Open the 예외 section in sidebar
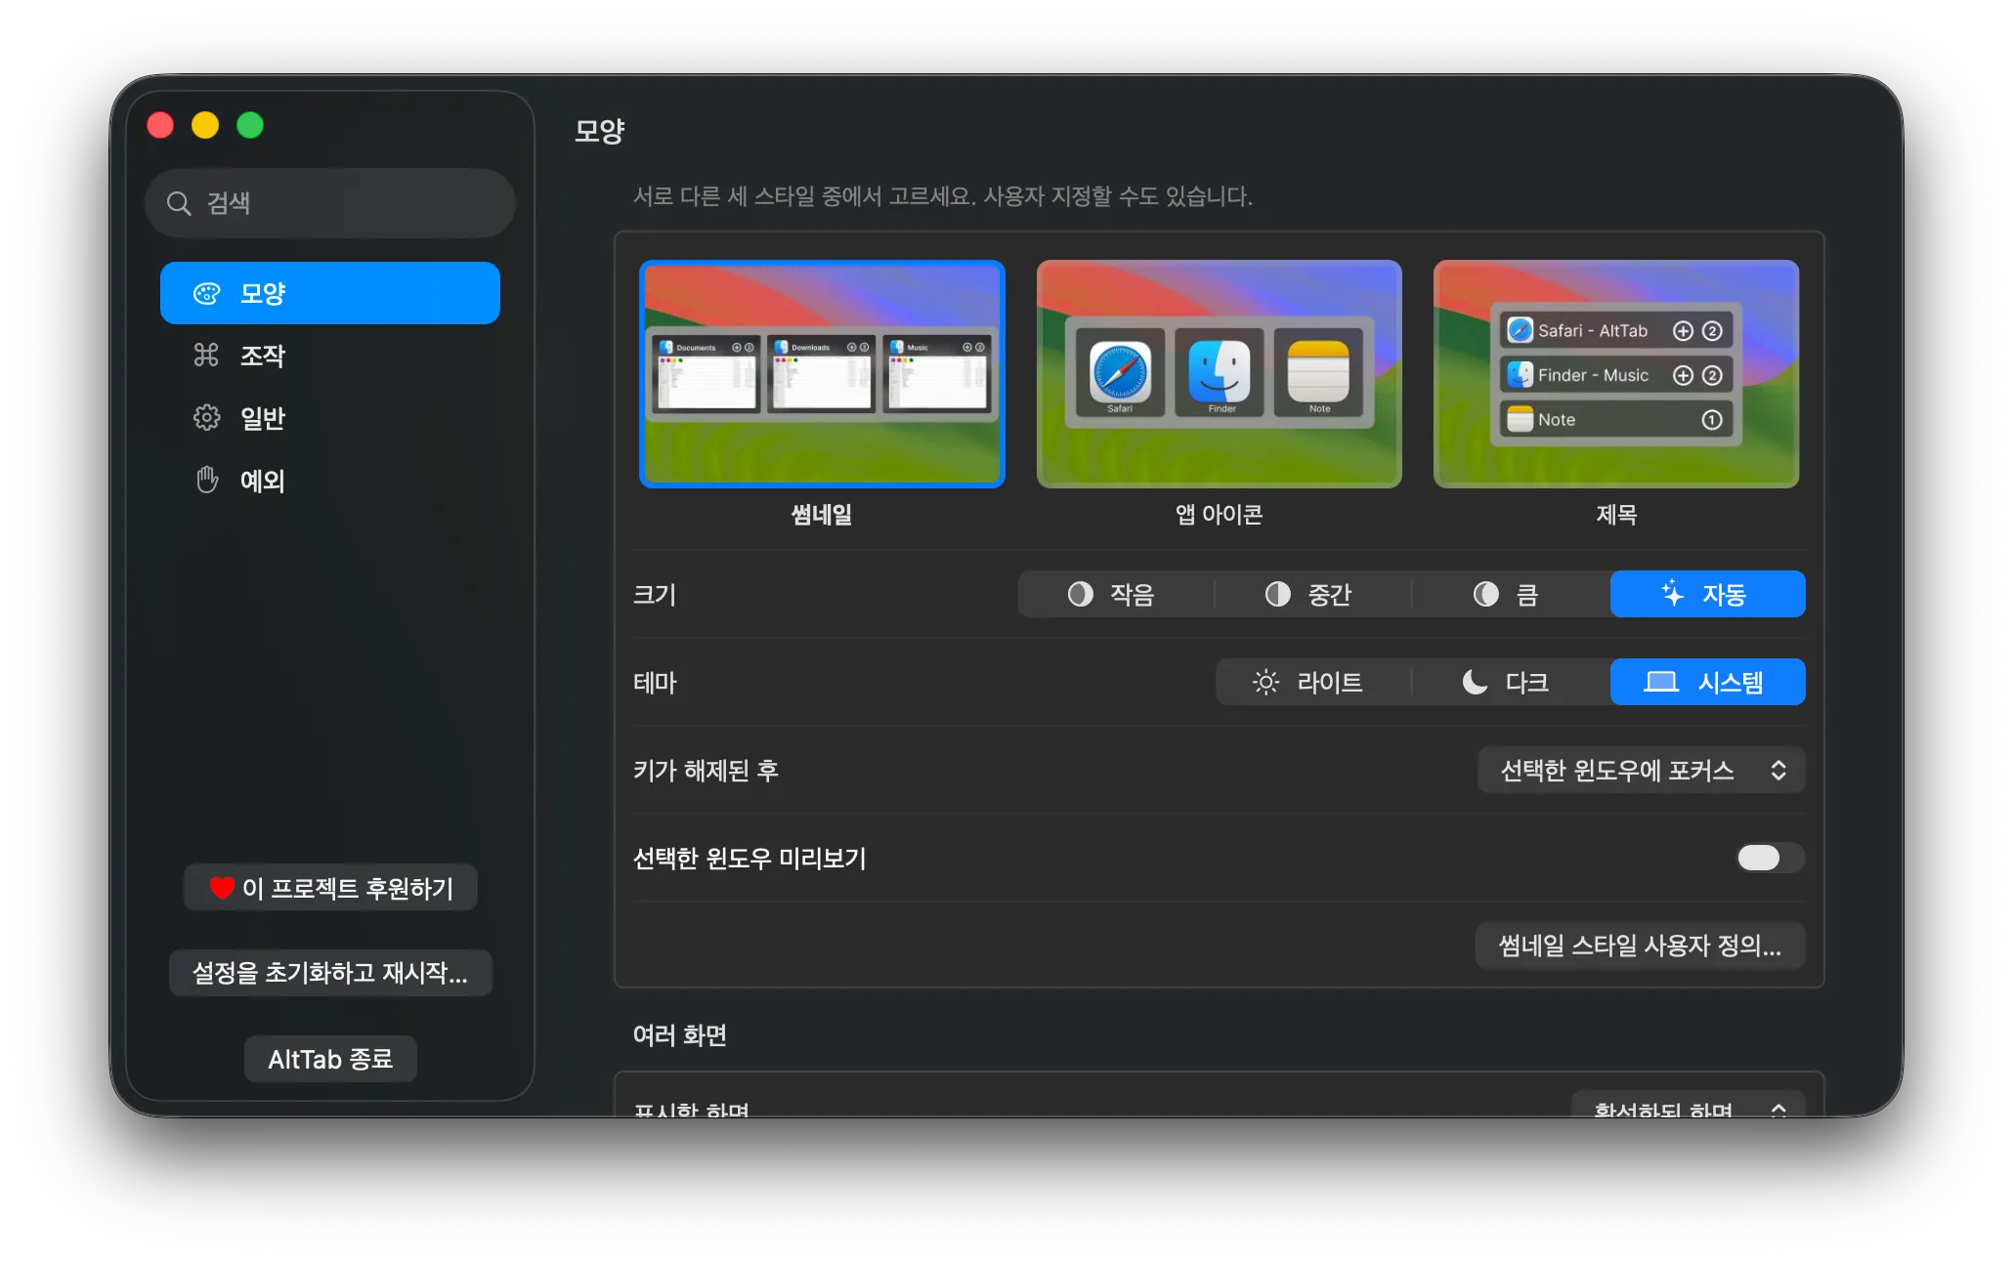 coord(330,481)
